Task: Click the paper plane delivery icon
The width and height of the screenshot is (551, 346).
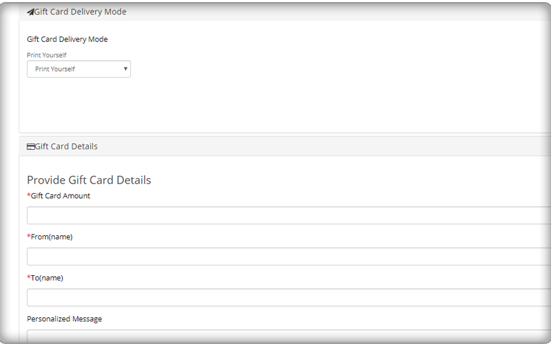Action: point(30,12)
